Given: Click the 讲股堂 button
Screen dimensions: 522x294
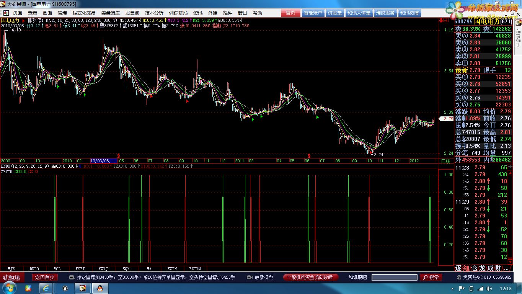Looking at the screenshot, I should (x=335, y=13).
